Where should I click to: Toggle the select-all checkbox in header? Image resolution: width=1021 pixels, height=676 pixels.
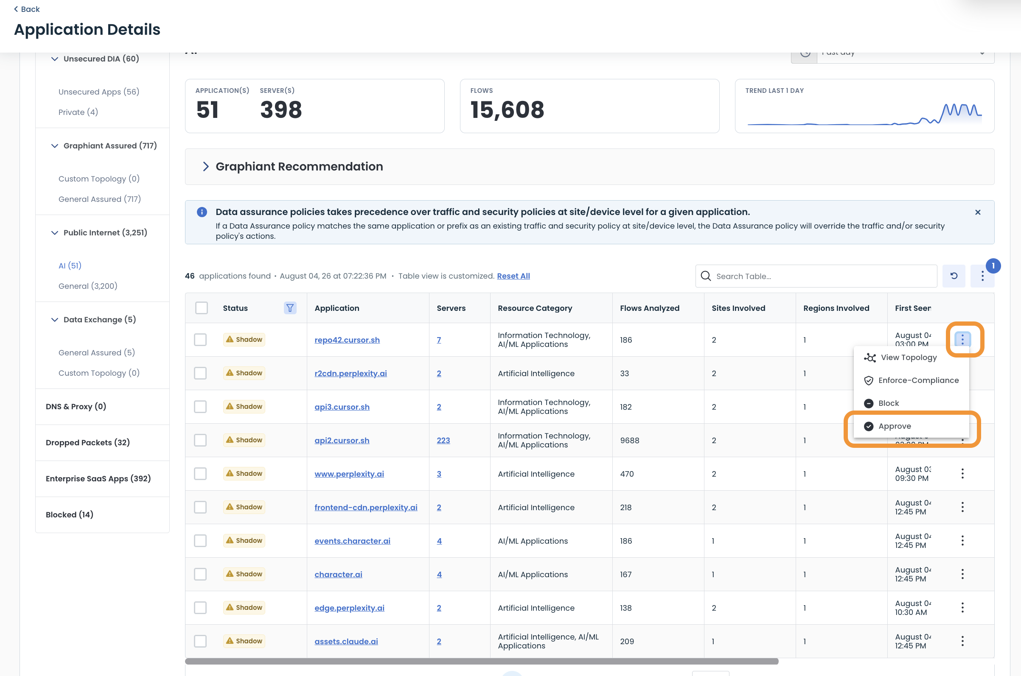(x=202, y=308)
